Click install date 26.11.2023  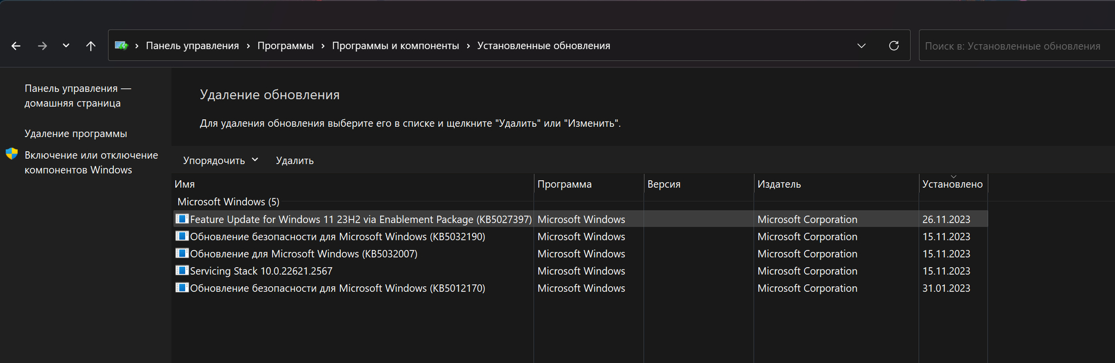click(x=946, y=219)
